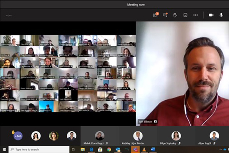Open the meeting chat conversation icon
Image resolution: width=229 pixels, height=153 pixels.
pos(165,15)
